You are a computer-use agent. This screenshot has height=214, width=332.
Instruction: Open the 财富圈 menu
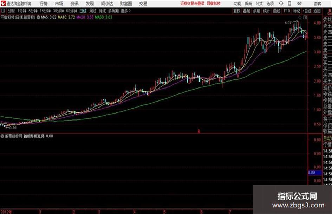tap(126, 4)
